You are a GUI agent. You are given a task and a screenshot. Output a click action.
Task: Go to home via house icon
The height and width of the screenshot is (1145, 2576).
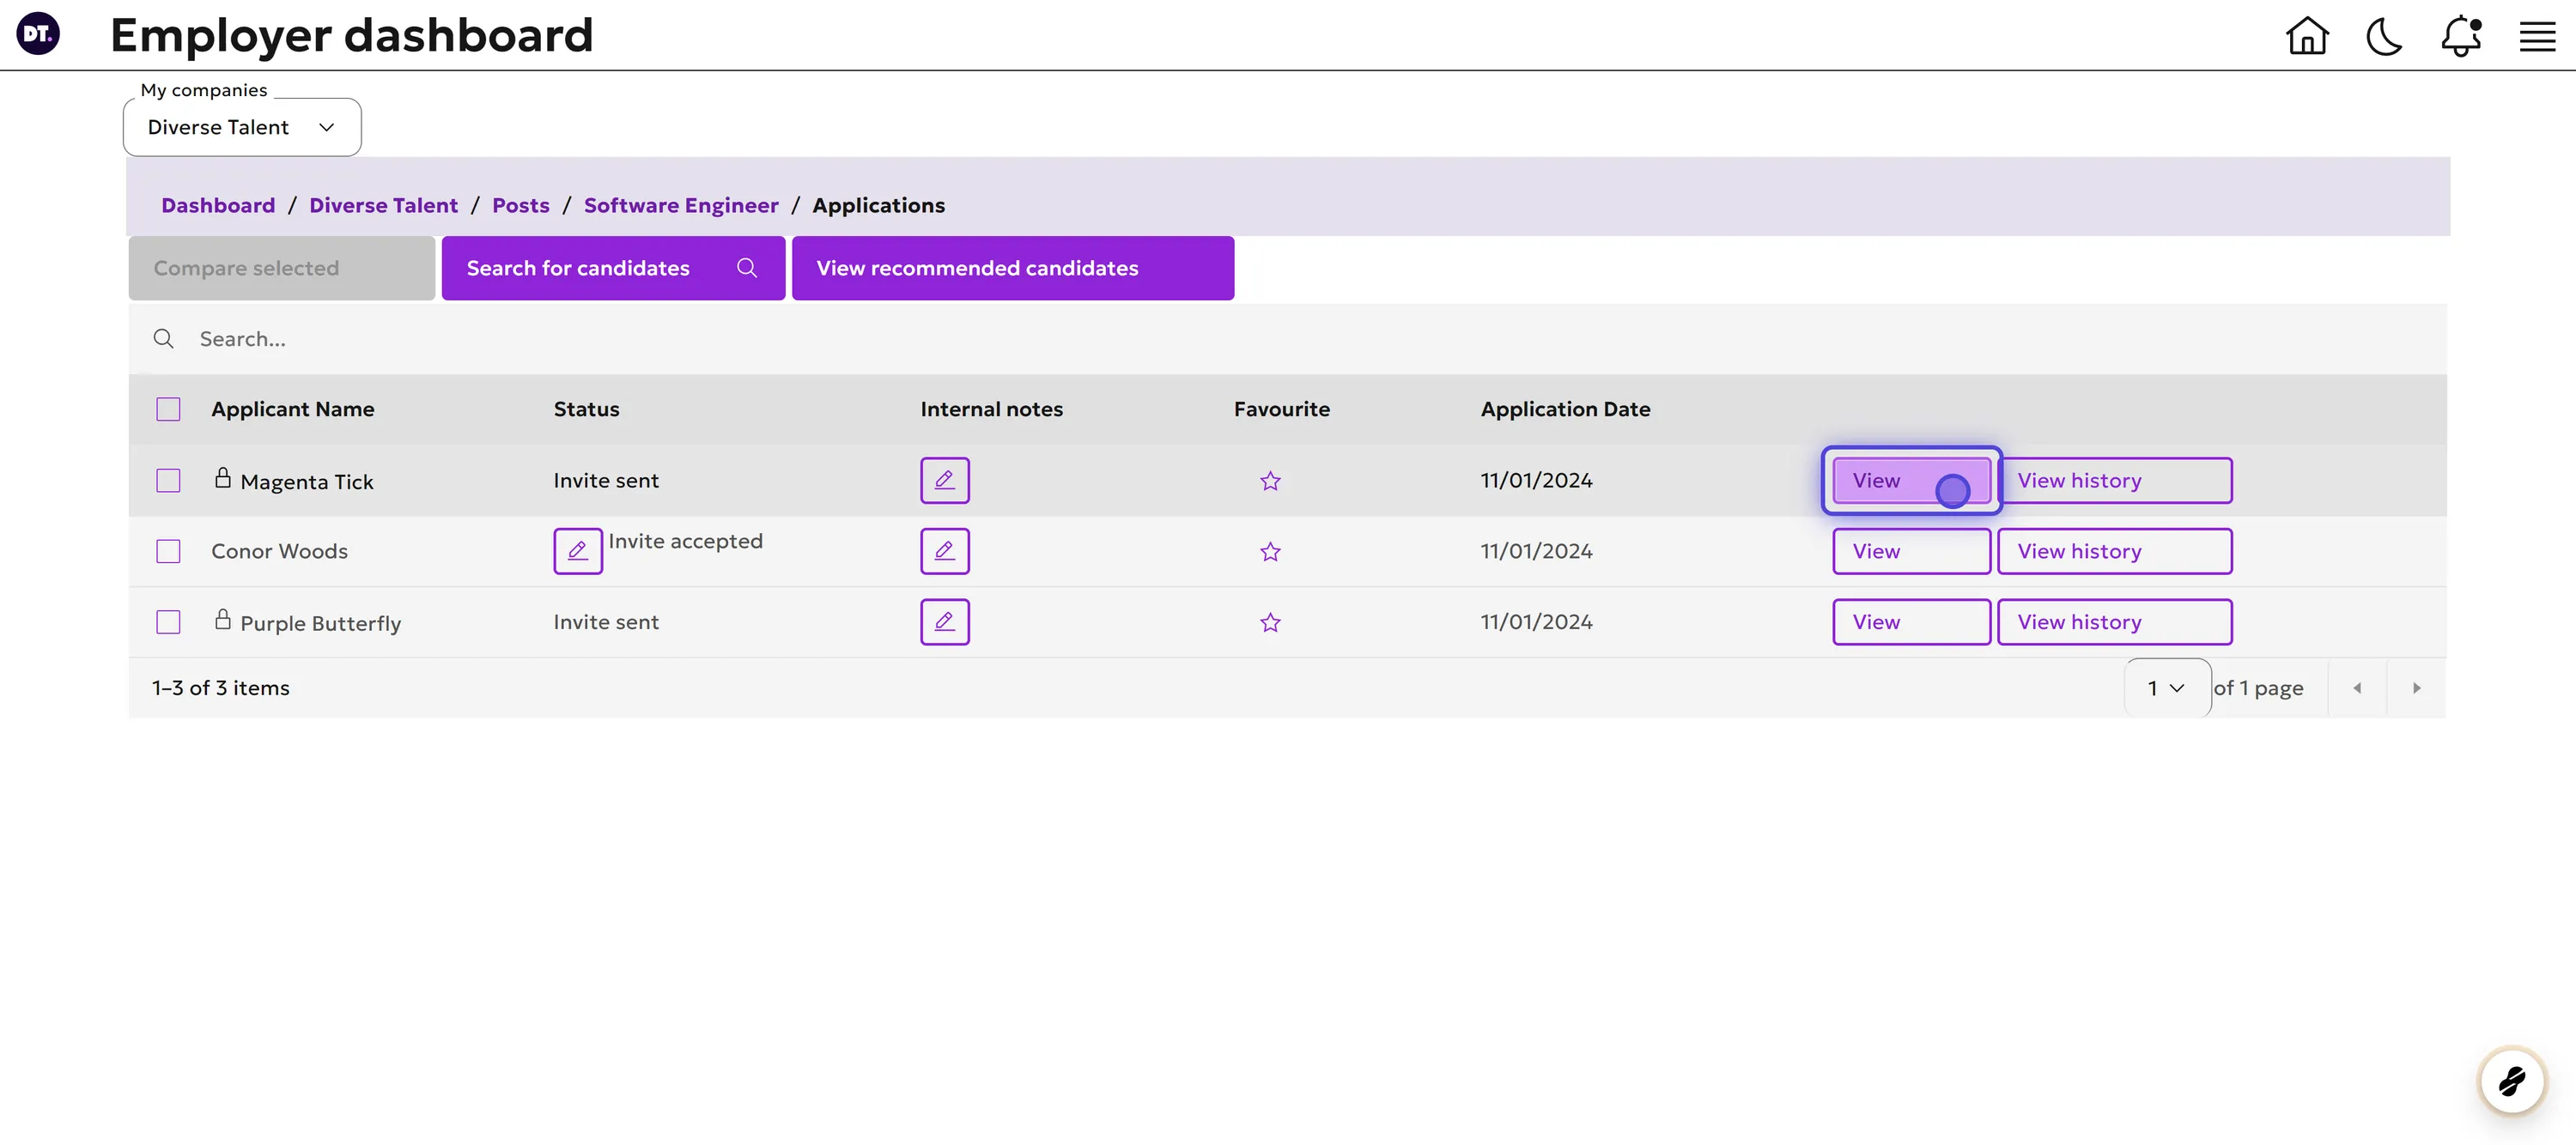click(2307, 36)
